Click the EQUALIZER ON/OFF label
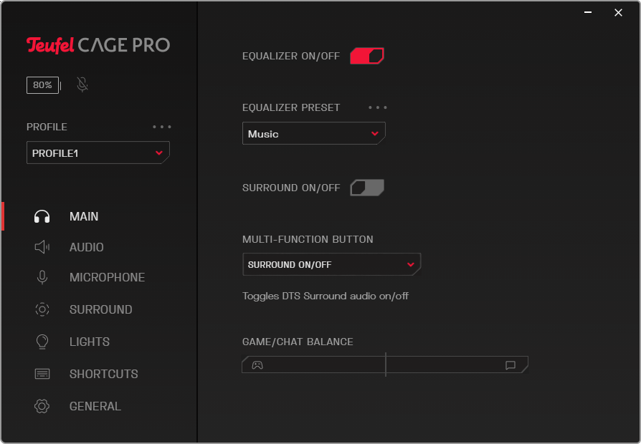Viewport: 641px width, 444px height. 291,56
